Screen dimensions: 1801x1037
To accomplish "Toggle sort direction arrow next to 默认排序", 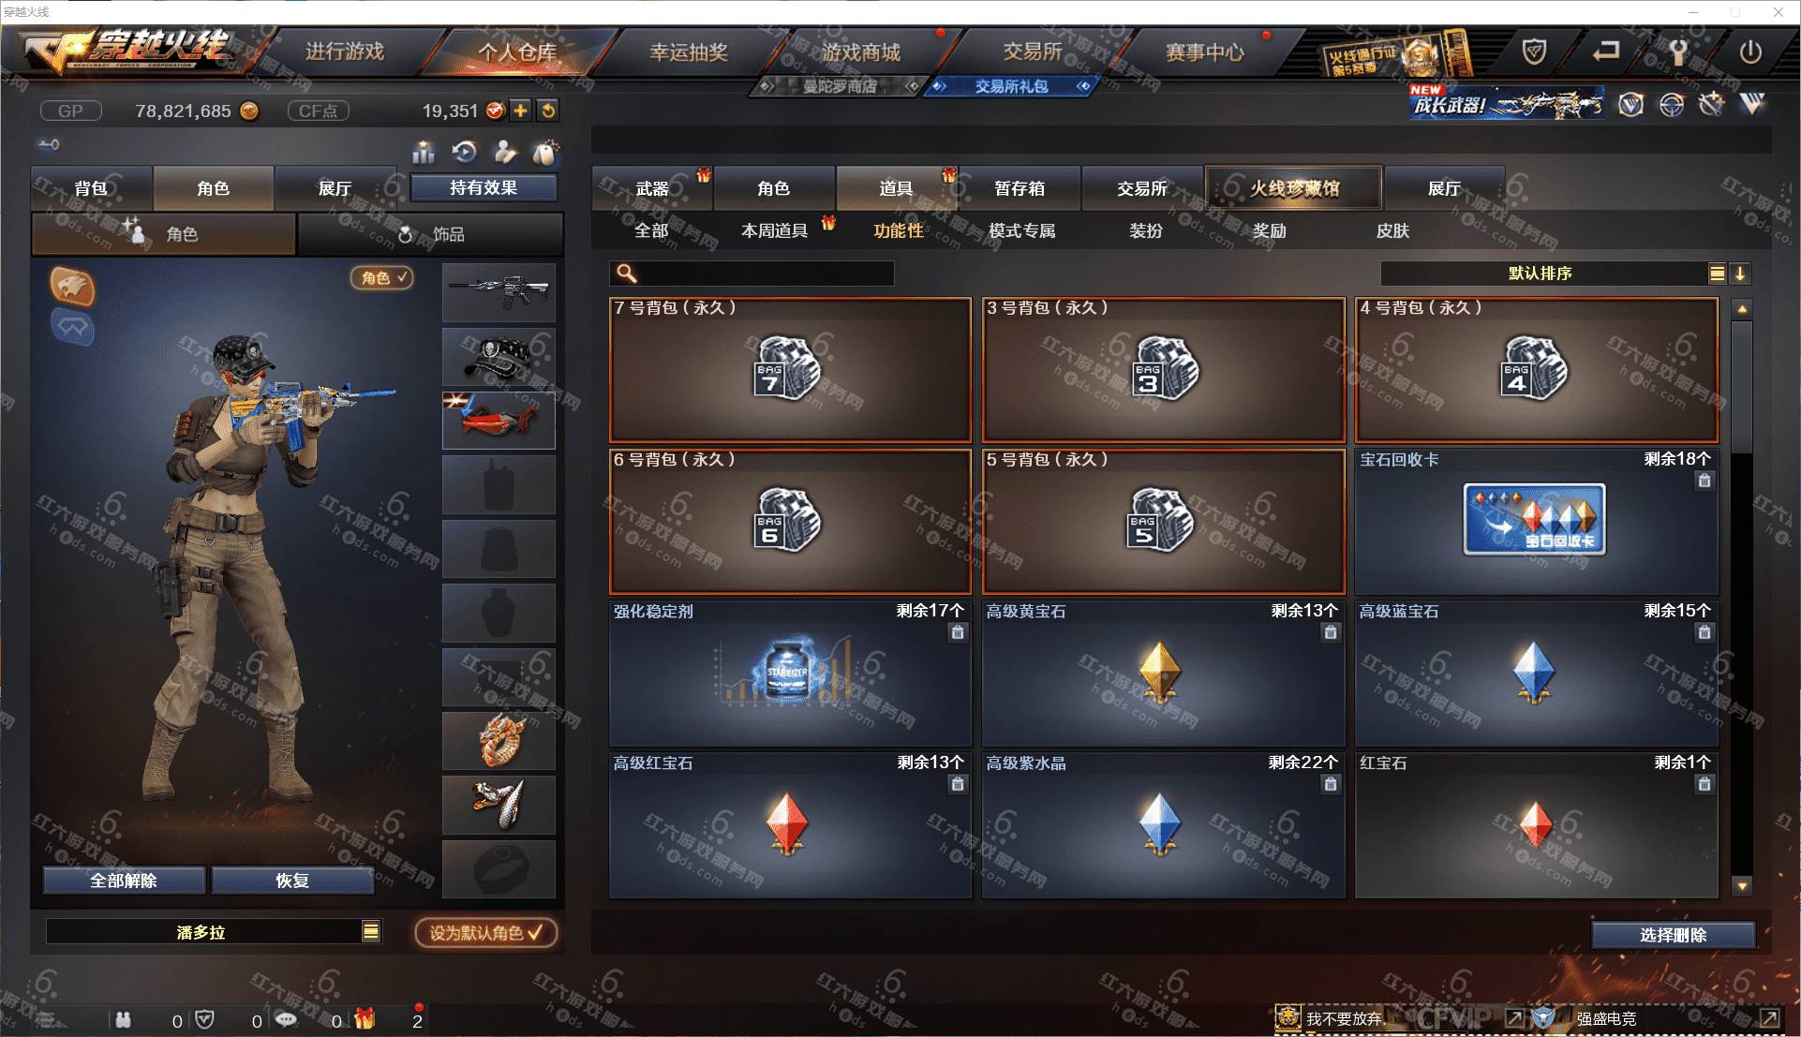I will click(1740, 274).
